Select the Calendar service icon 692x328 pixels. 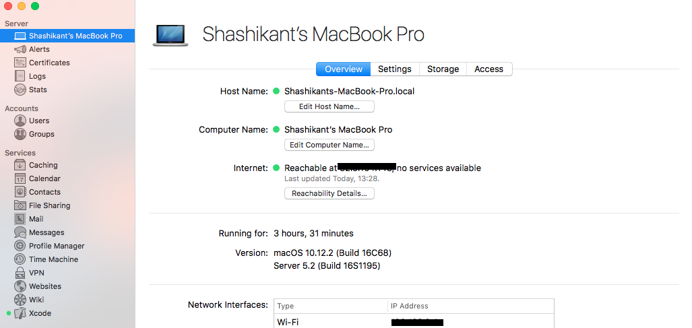(x=20, y=178)
